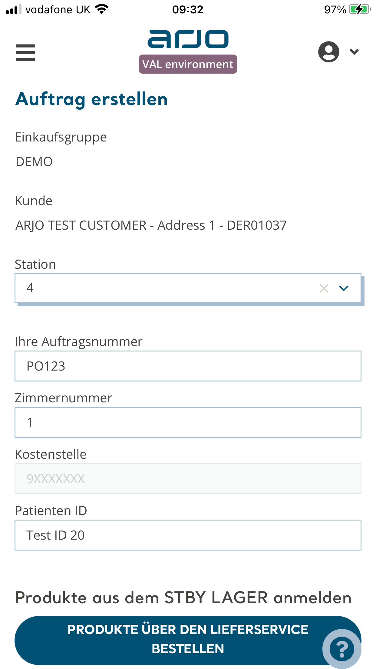Focus the Zimmernummer input field
This screenshot has height=669, width=376.
point(188,422)
